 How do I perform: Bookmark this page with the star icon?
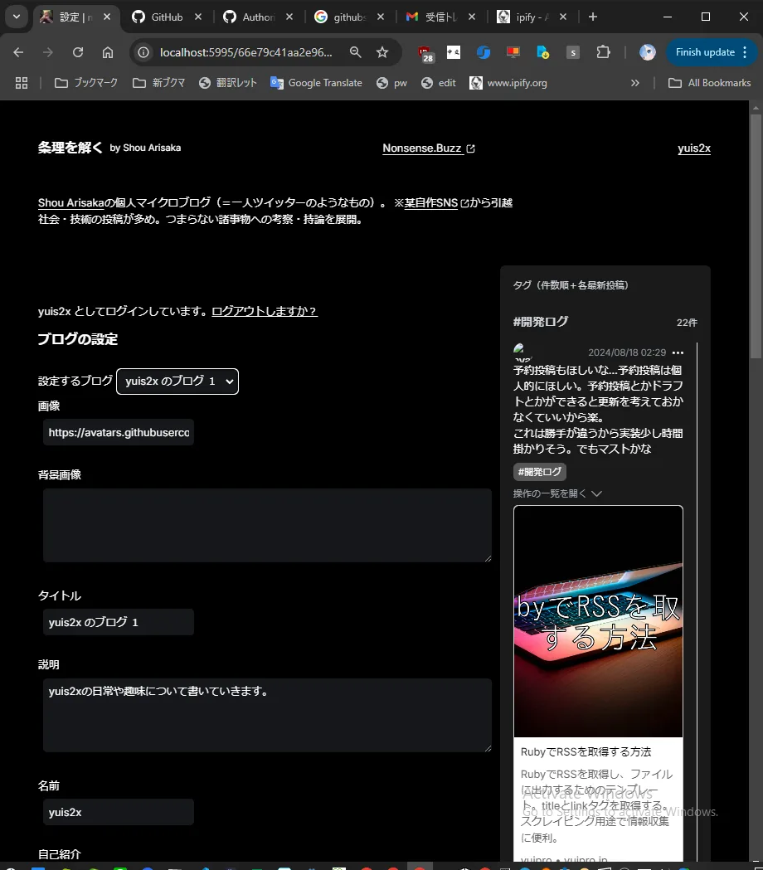(x=382, y=52)
